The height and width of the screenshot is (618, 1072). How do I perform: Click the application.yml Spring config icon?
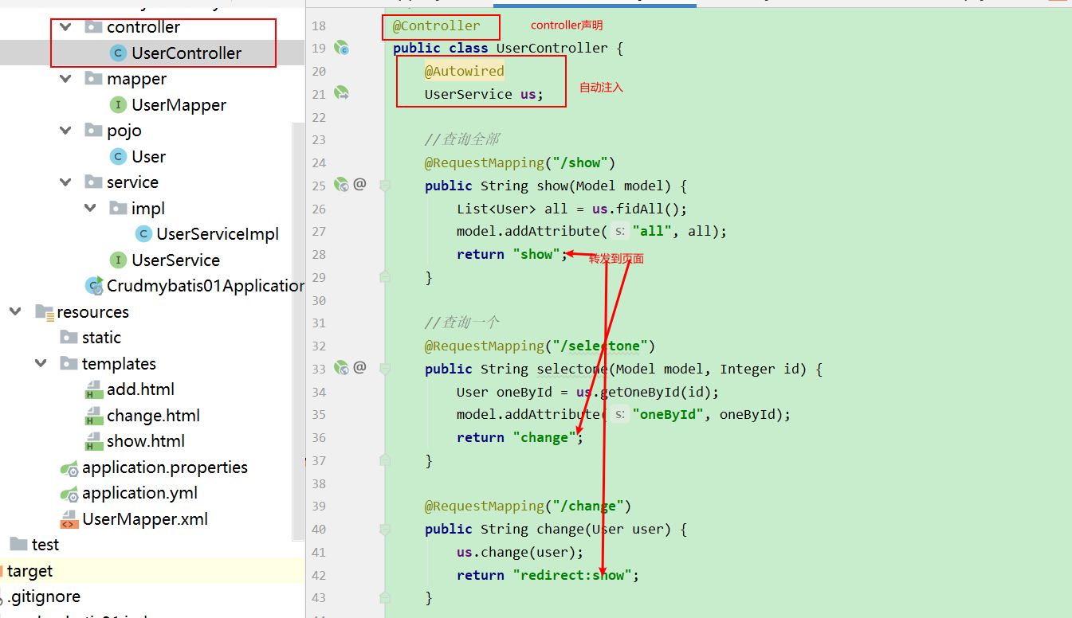click(x=69, y=494)
